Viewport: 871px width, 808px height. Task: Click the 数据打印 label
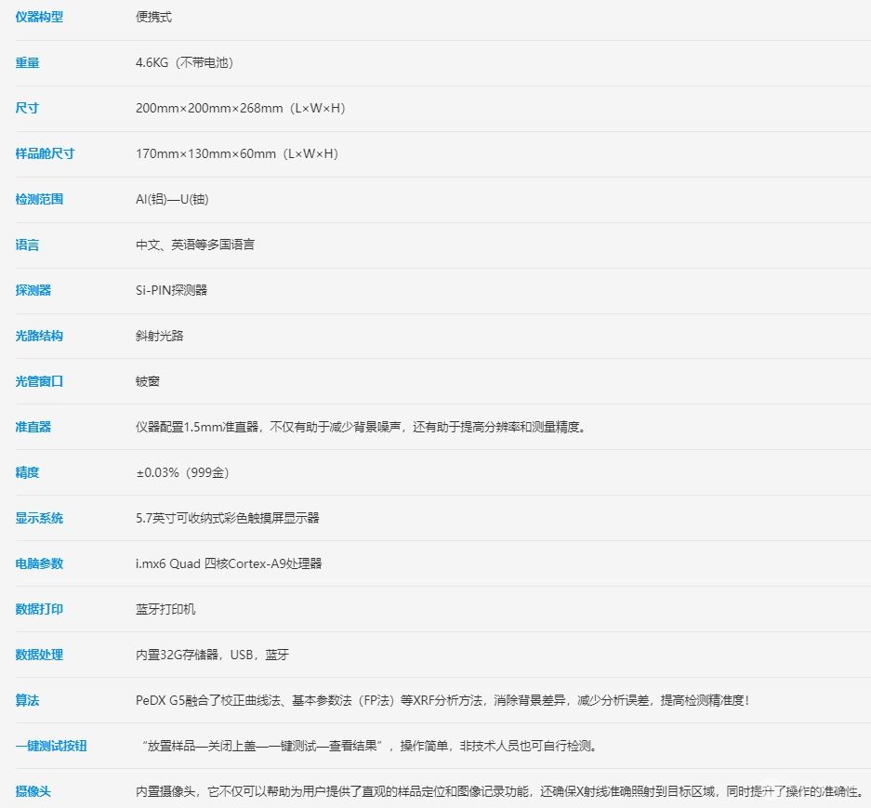[x=39, y=610]
